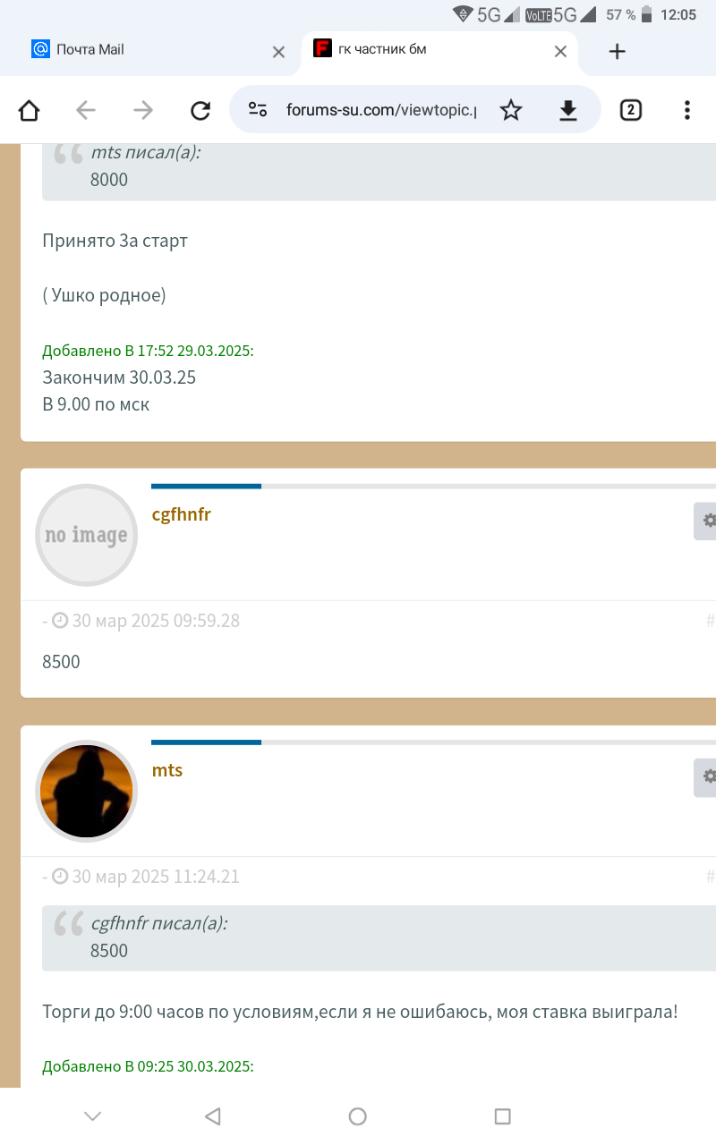Go back with the browser back arrow
716x1145 pixels.
(x=86, y=110)
